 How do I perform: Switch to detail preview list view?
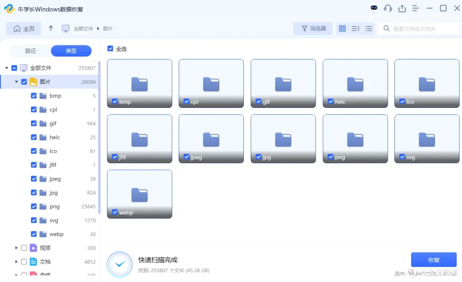[355, 29]
